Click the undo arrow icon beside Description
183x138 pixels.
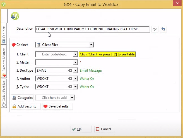click(163, 29)
